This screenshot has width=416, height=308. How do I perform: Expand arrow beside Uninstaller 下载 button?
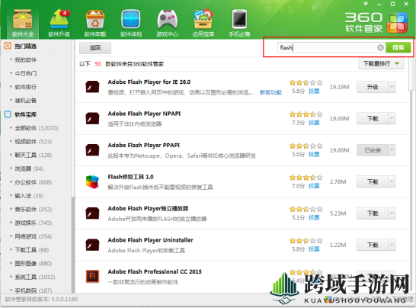[x=392, y=245]
